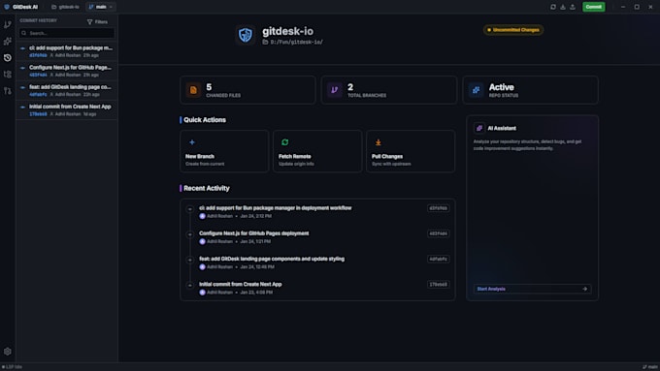Click the Fetch Remote quick action

[317, 151]
